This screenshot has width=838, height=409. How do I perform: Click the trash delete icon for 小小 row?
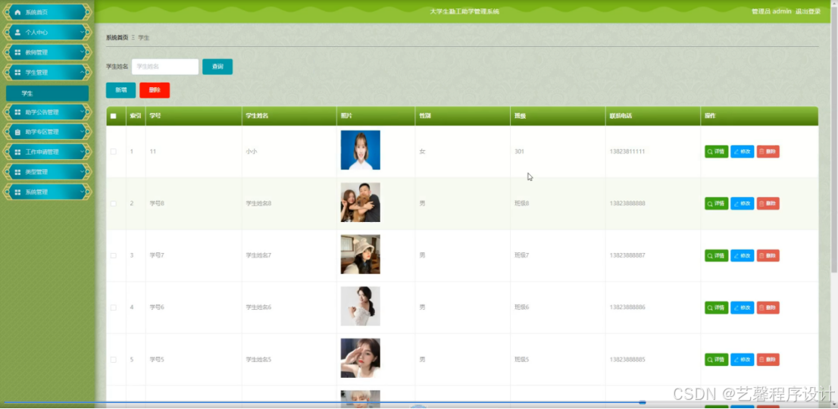[x=762, y=151]
